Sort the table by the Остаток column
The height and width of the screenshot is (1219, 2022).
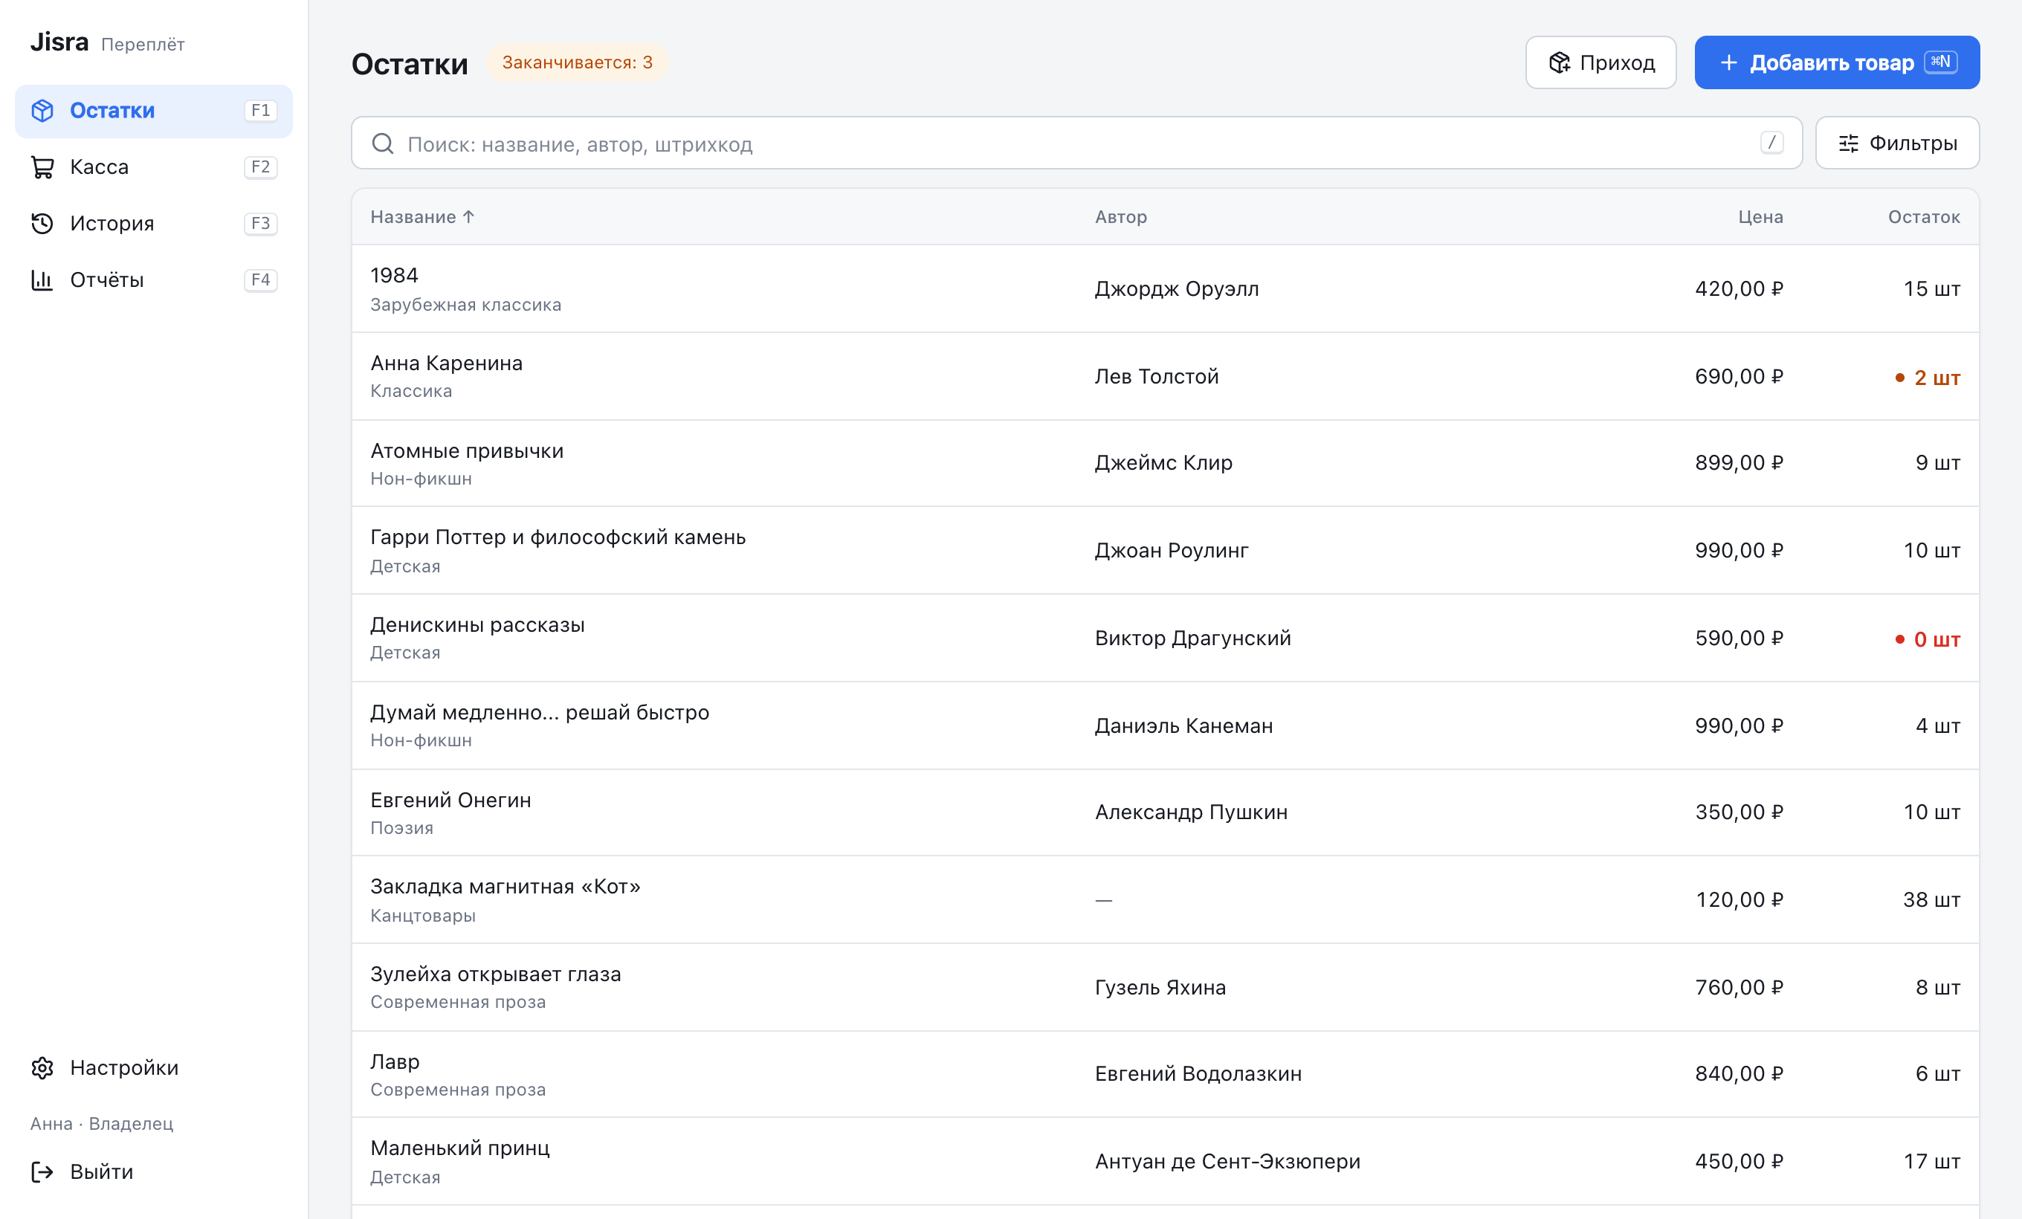(1924, 216)
